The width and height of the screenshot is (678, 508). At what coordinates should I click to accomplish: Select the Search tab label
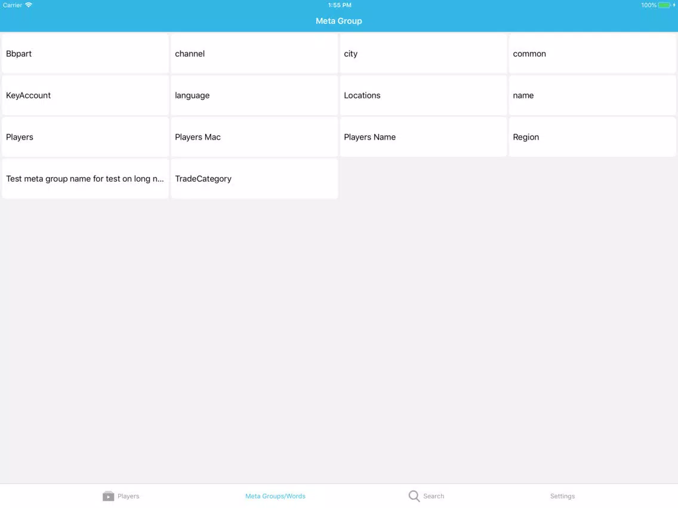coord(433,496)
